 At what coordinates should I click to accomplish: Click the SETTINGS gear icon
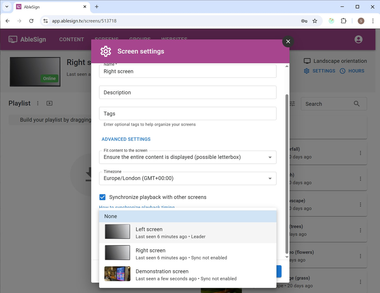click(x=307, y=71)
